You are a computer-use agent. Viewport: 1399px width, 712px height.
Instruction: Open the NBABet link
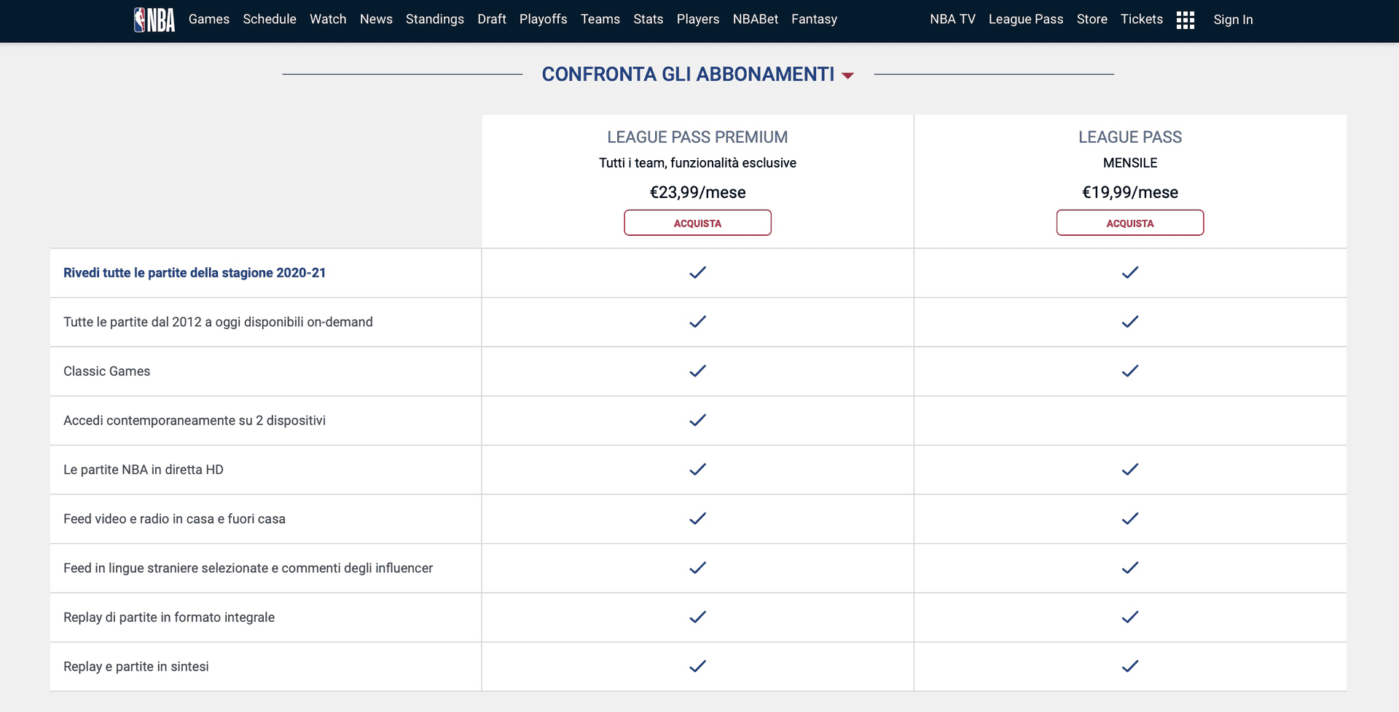click(x=756, y=19)
